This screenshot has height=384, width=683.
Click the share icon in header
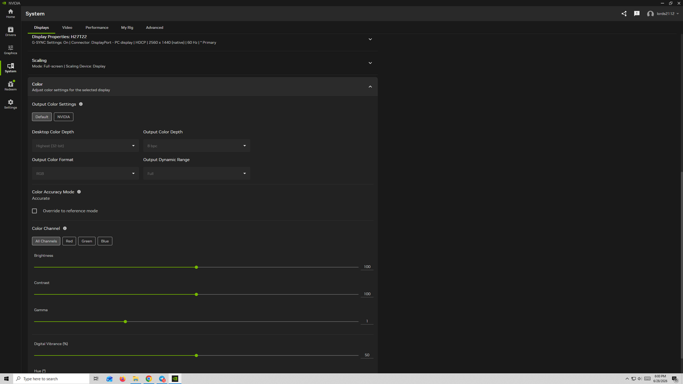click(x=624, y=13)
